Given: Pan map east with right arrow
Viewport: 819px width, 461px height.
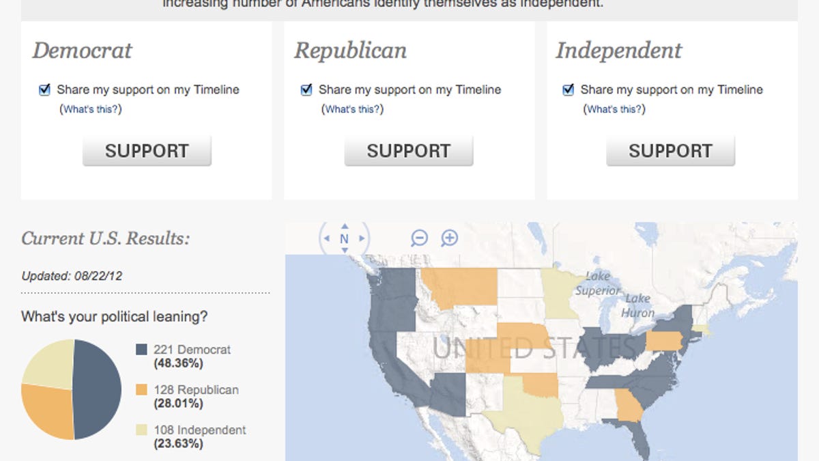Looking at the screenshot, I should tap(362, 238).
